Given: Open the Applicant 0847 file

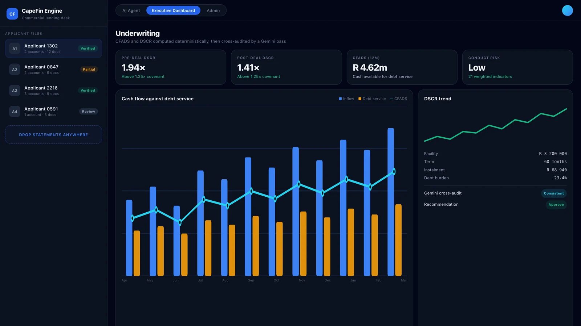Looking at the screenshot, I should pos(53,70).
